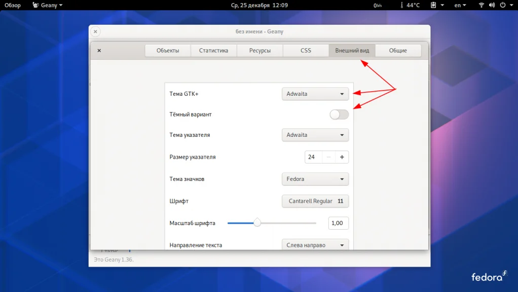Click the pointer size value 24 field

click(x=313, y=157)
